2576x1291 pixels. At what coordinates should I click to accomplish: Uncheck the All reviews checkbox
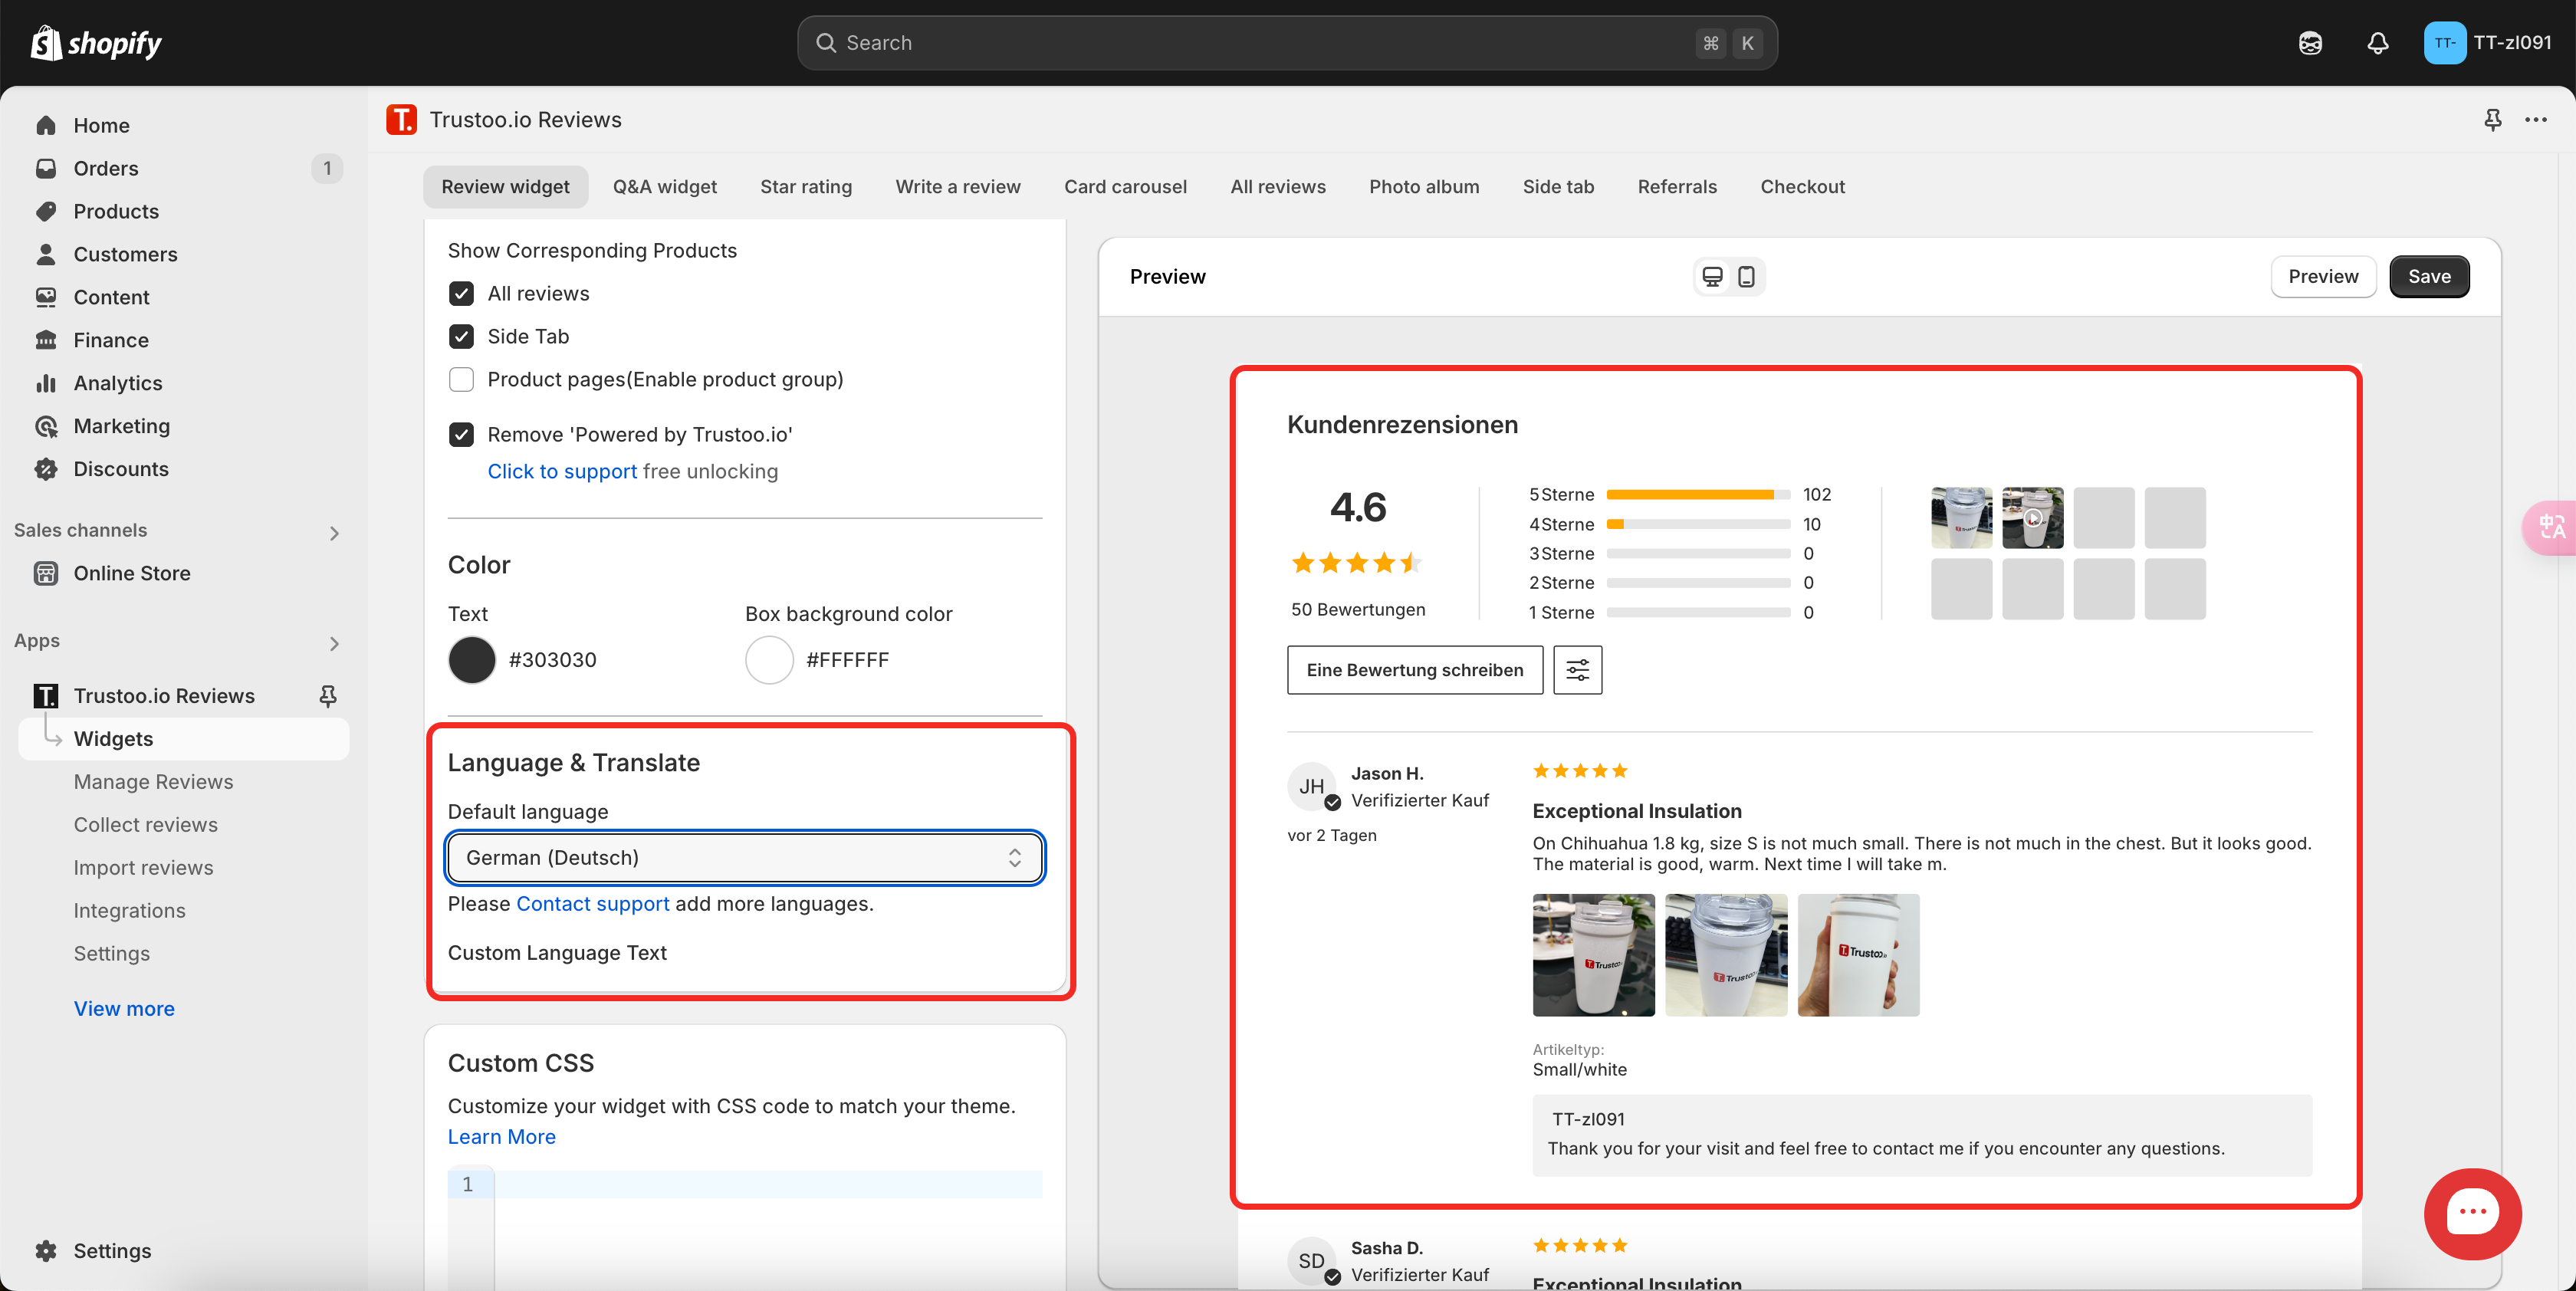(461, 294)
